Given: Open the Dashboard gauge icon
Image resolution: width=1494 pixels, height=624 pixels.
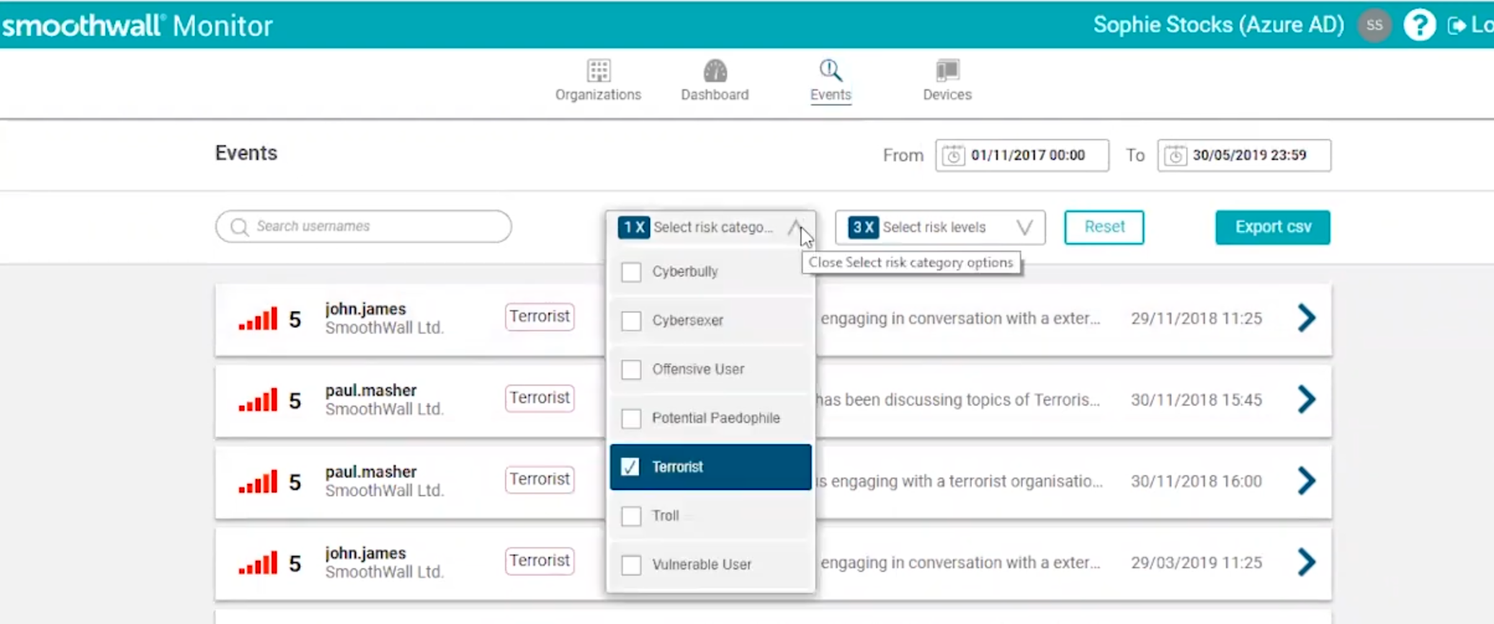Looking at the screenshot, I should (715, 71).
